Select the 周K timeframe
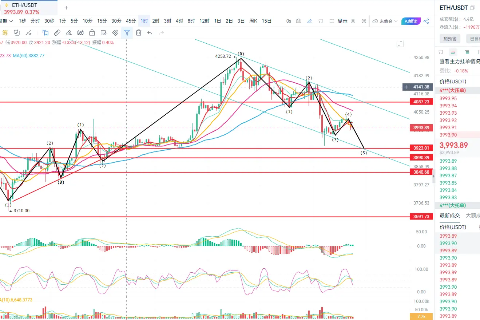The width and height of the screenshot is (480, 320). tap(253, 21)
